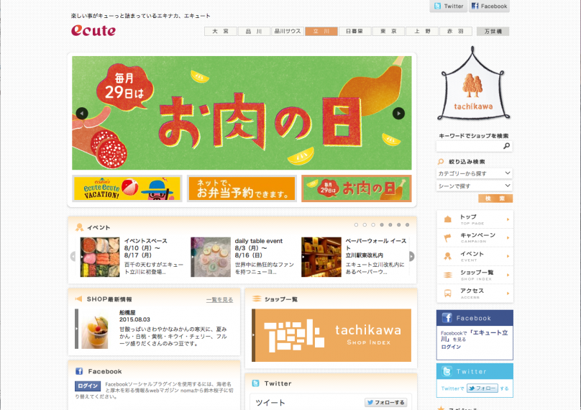The image size is (581, 410).
Task: Click Facebook icon in sidebar Facebook box
Action: (447, 318)
